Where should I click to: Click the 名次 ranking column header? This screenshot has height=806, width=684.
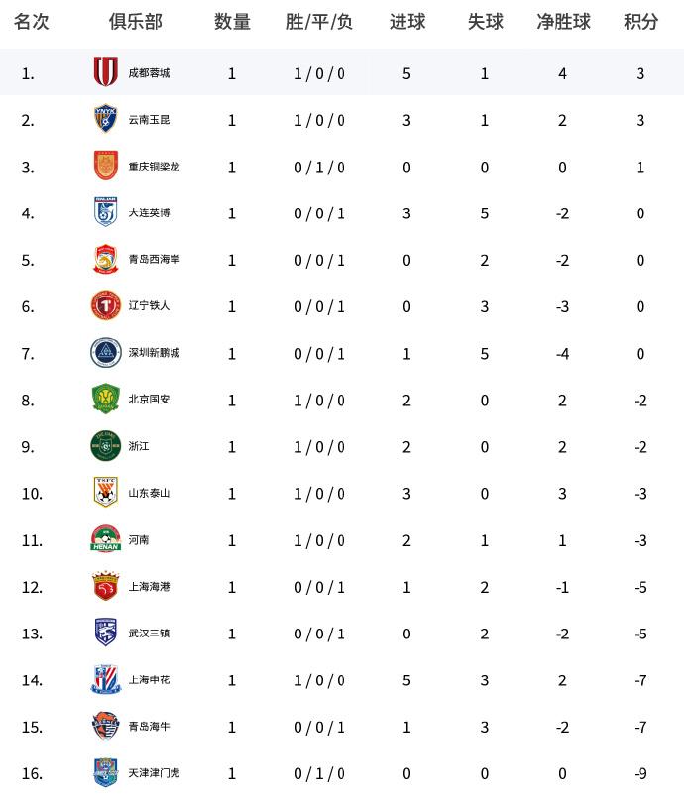[x=31, y=22]
